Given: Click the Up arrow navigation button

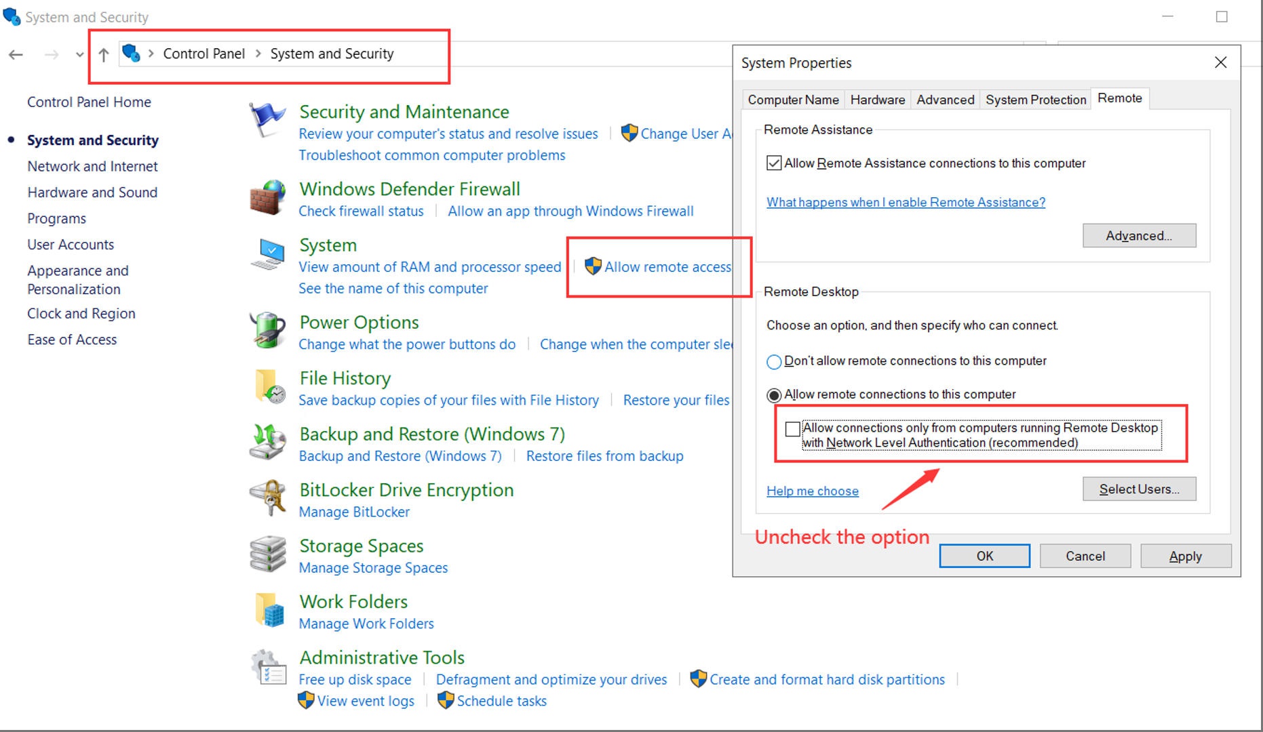Looking at the screenshot, I should (x=103, y=55).
